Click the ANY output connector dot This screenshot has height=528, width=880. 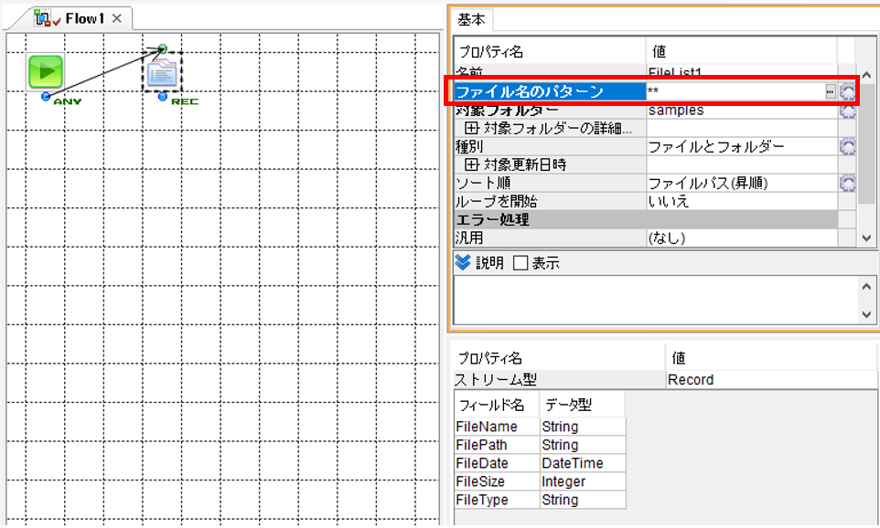46,97
